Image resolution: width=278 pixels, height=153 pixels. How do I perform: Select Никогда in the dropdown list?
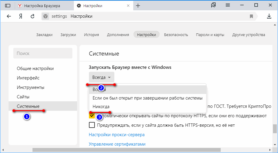coord(101,106)
